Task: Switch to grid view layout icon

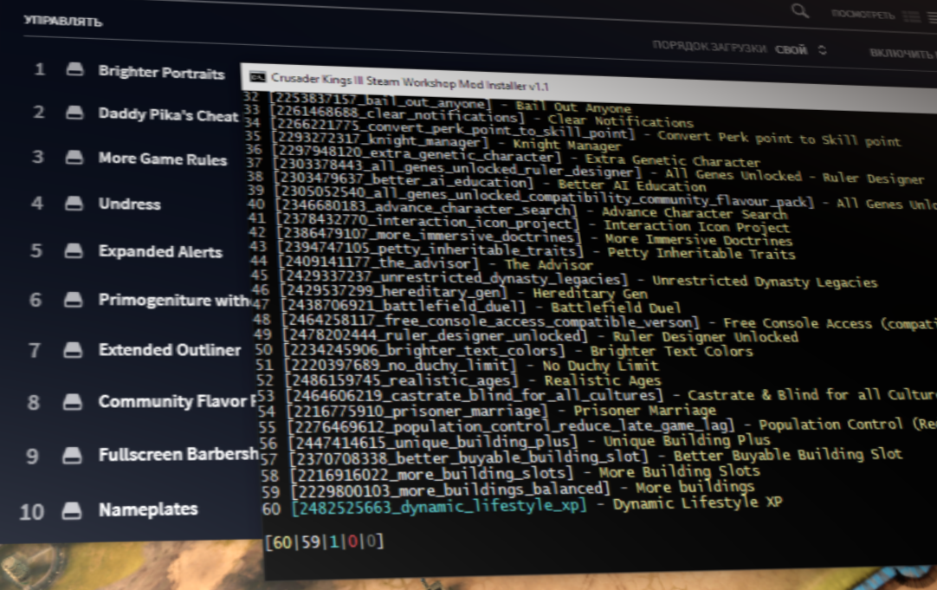Action: click(x=910, y=16)
